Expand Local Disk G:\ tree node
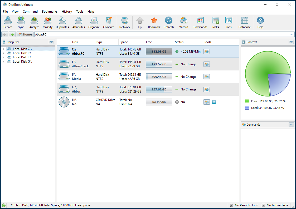 pos(3,62)
